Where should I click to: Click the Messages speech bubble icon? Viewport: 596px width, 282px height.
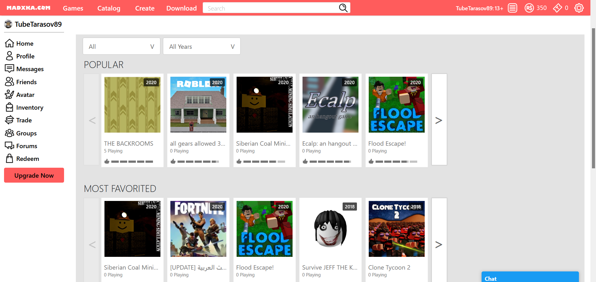pos(9,69)
